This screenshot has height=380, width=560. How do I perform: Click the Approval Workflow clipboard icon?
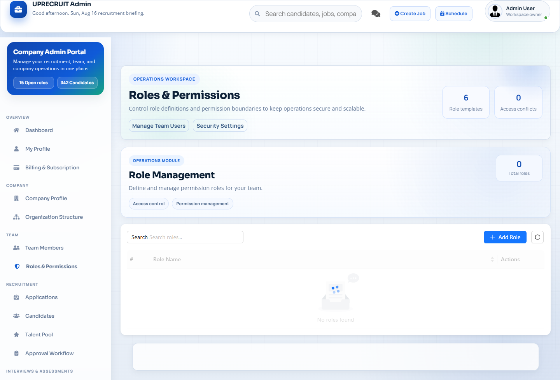(16, 353)
